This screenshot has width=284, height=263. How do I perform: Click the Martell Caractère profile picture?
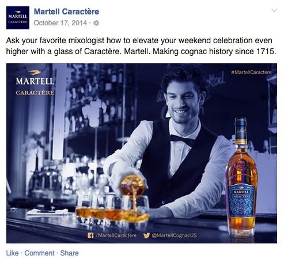(x=18, y=18)
